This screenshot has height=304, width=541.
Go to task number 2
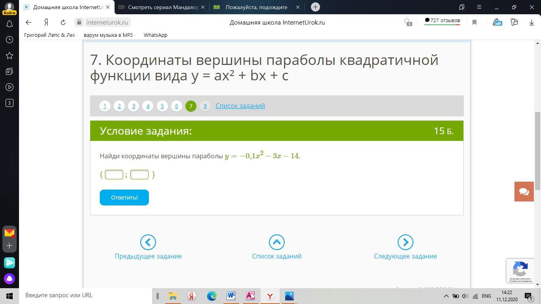coord(119,106)
